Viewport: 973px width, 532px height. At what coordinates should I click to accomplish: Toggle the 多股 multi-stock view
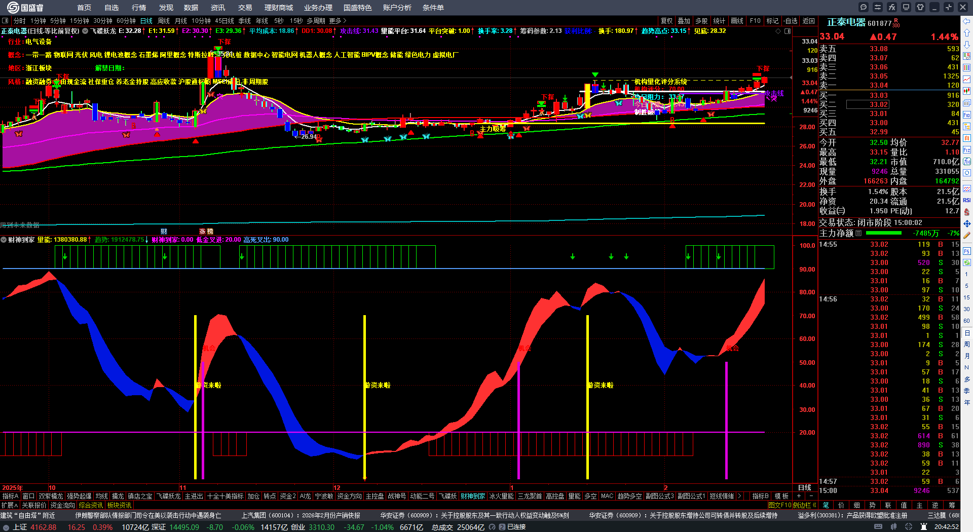click(701, 21)
